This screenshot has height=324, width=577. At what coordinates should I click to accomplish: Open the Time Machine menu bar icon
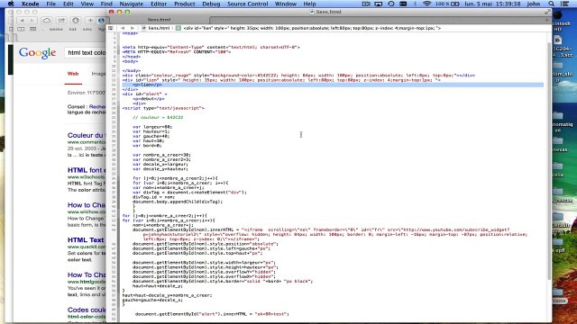pos(390,4)
